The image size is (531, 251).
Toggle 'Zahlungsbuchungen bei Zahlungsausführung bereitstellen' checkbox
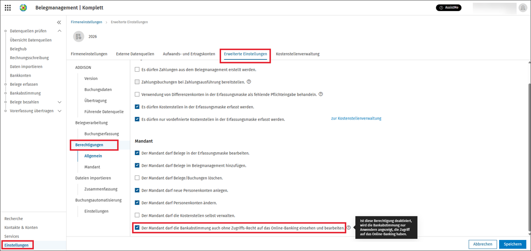[137, 82]
